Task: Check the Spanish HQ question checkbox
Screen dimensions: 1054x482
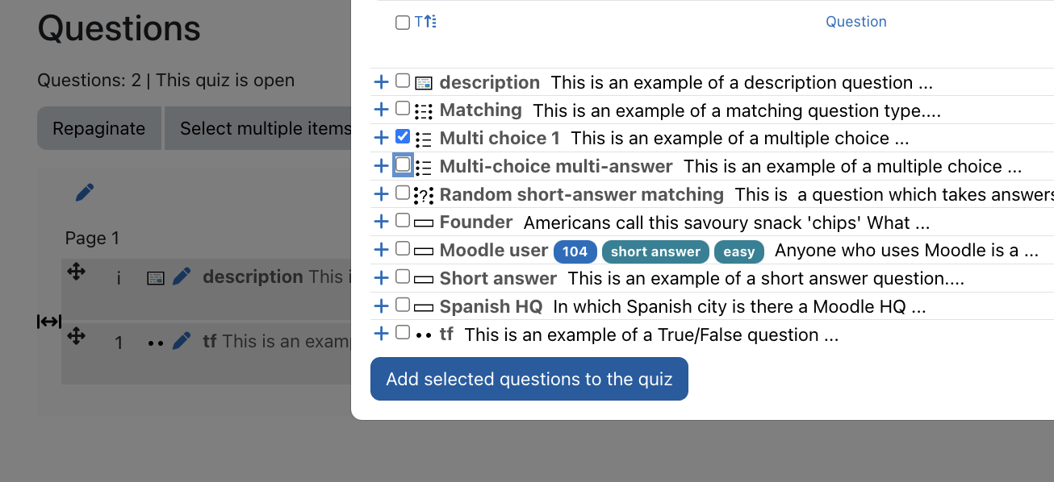Action: (403, 305)
